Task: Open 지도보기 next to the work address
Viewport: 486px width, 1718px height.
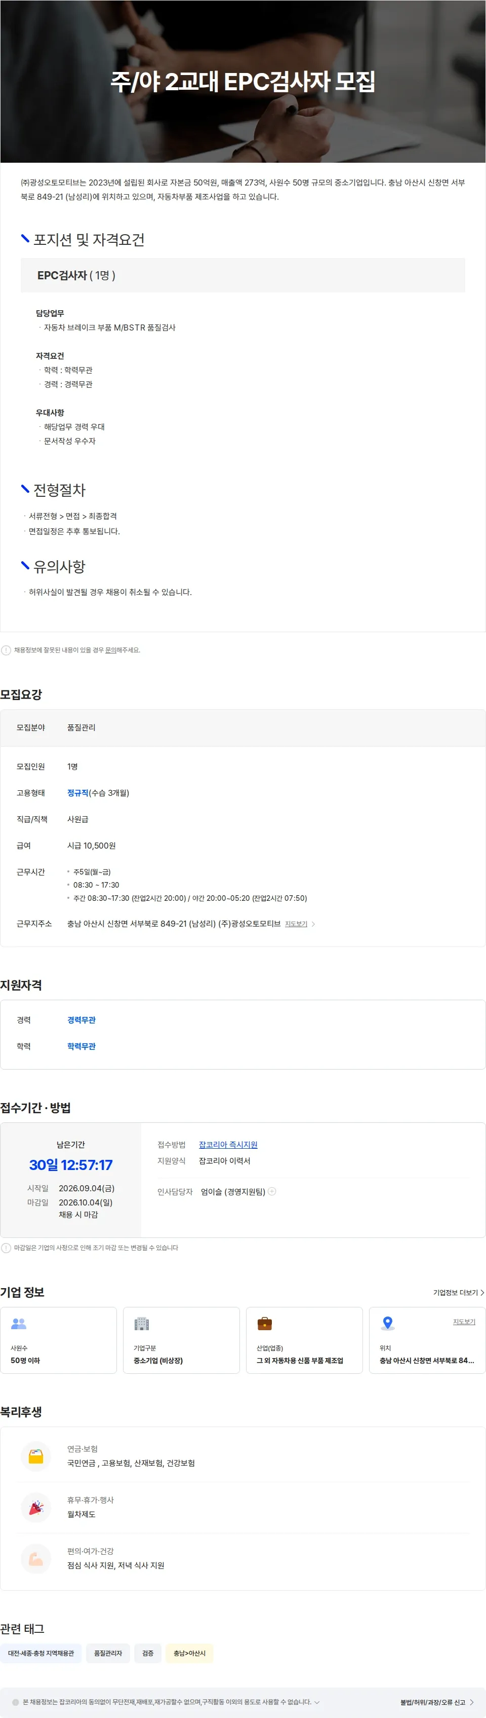Action: pos(296,924)
